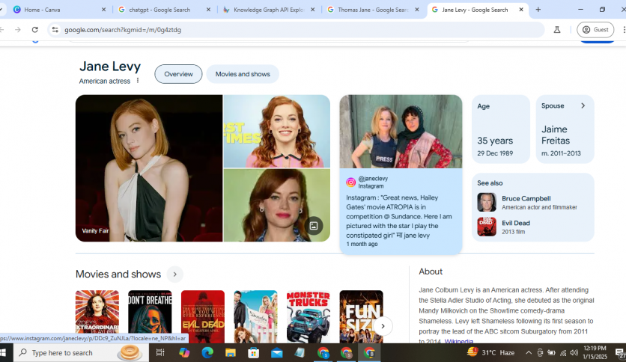
Task: Open the clock showing 12:19 PM
Action: [x=595, y=352]
